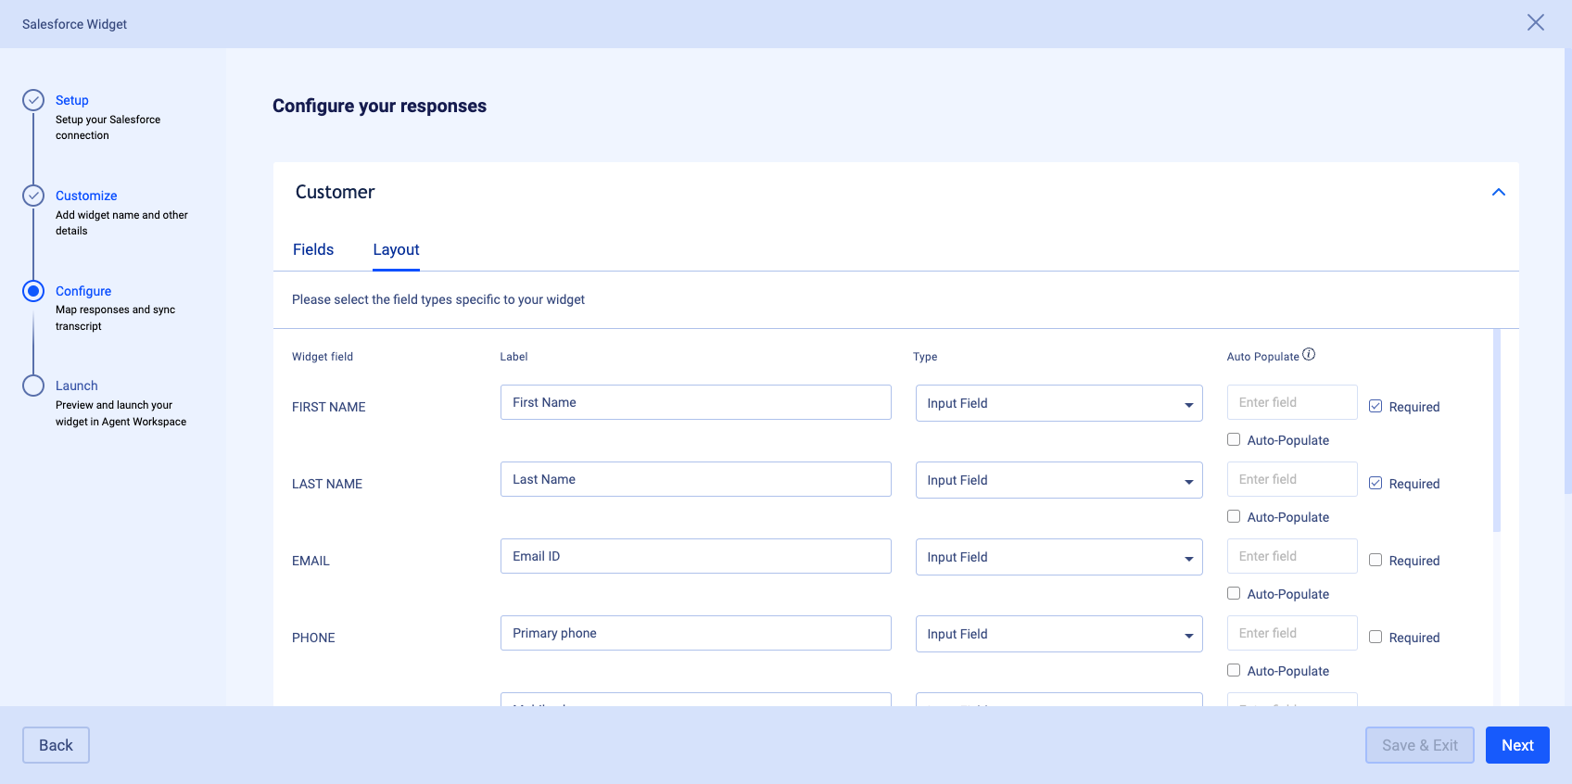This screenshot has height=784, width=1572.
Task: Uncheck Required for LAST NAME
Action: click(1375, 483)
